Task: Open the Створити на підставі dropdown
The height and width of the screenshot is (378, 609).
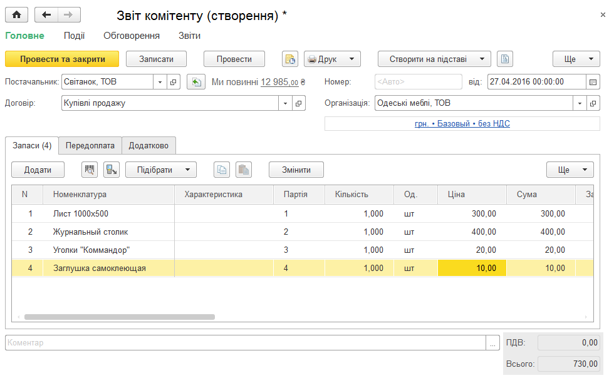Action: pos(434,59)
